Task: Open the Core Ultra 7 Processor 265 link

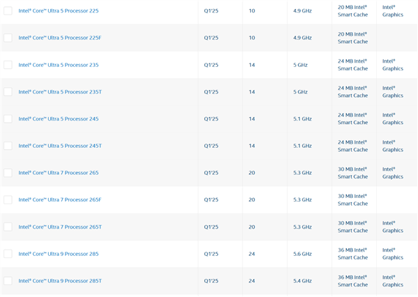Action: coord(59,173)
